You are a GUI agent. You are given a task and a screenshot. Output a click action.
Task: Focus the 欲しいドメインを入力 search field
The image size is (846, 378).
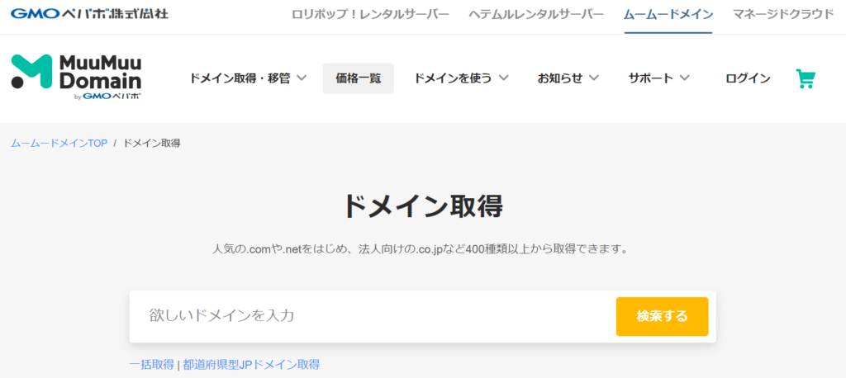pyautogui.click(x=372, y=316)
